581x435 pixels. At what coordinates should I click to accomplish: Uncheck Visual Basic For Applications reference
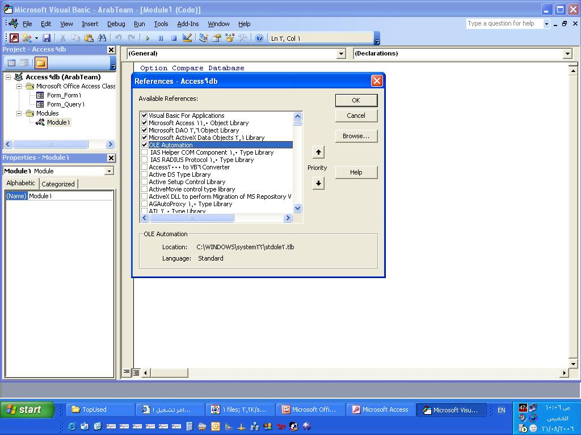click(145, 116)
